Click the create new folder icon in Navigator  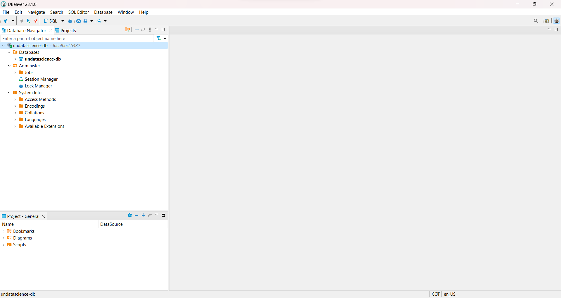coord(127,30)
